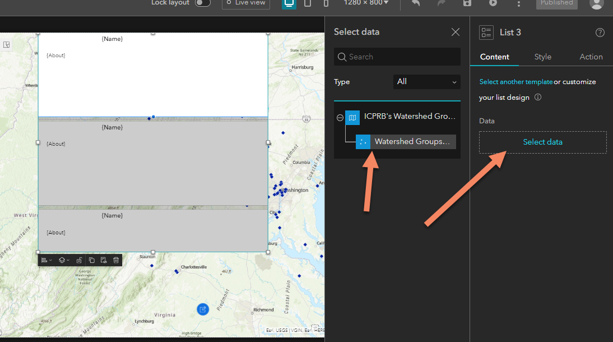
Task: Switch to the Action tab
Action: tap(591, 57)
